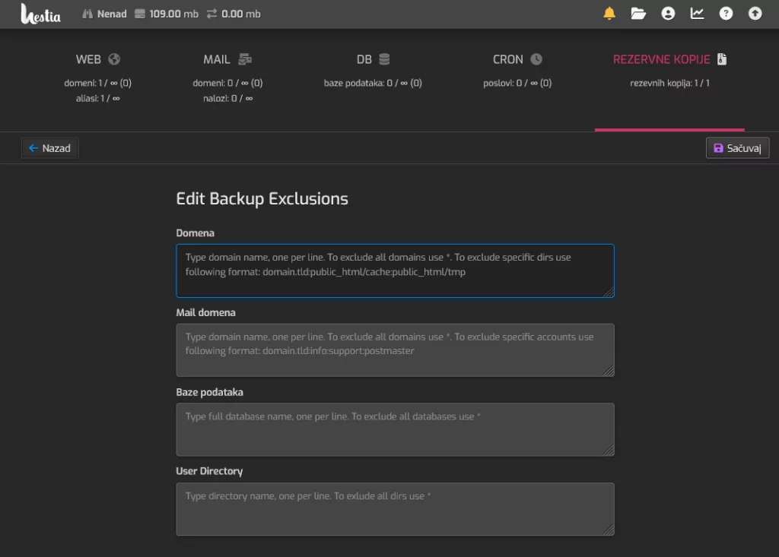
Task: Open the help question mark icon
Action: pos(726,14)
